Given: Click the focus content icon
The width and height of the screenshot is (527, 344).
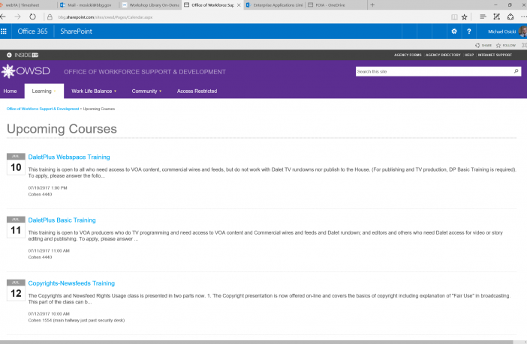Looking at the screenshot, I should pos(524,45).
